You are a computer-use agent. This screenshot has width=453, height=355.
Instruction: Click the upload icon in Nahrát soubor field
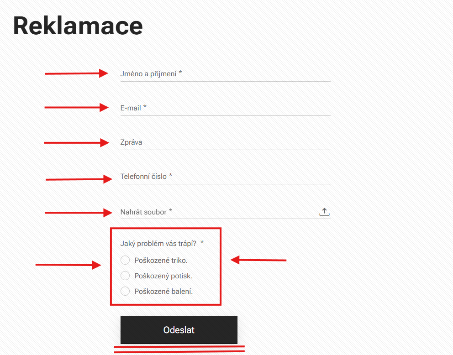[324, 212]
